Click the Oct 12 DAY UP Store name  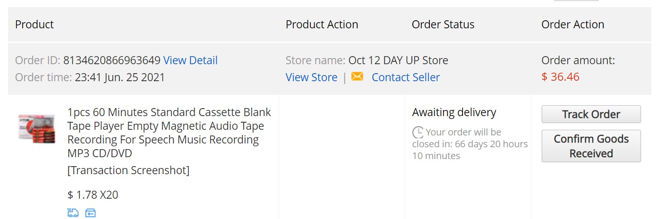click(x=398, y=60)
